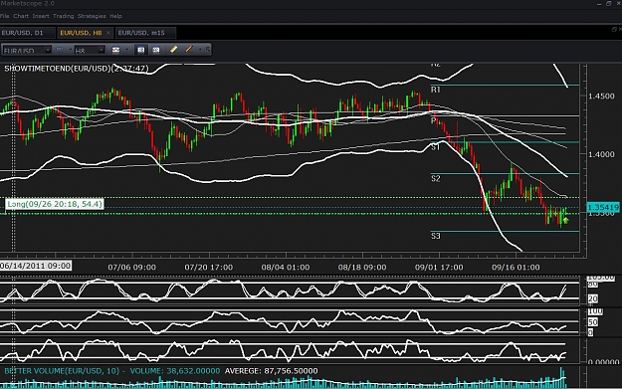Select the orange line drawing tool
The width and height of the screenshot is (622, 389).
[x=189, y=49]
